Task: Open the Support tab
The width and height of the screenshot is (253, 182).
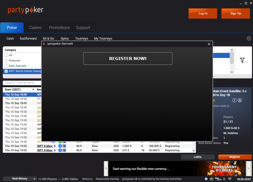Action: (x=83, y=28)
